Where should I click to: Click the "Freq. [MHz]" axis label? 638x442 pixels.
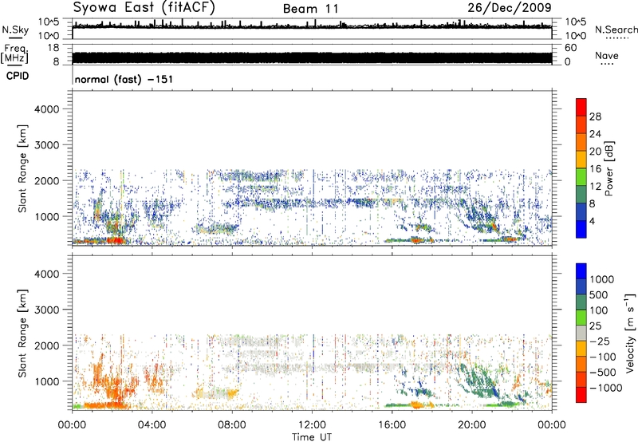tap(14, 54)
